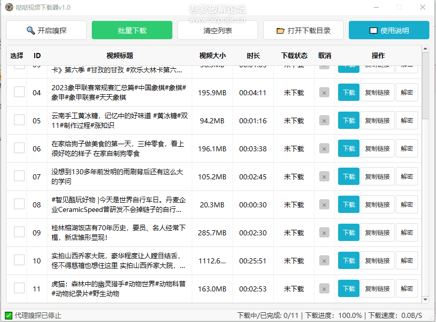
Task: Clear the list using 清空列表
Action: [x=217, y=30]
